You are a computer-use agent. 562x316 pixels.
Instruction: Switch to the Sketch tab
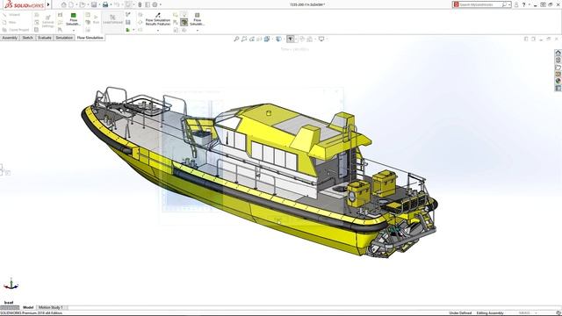[27, 38]
